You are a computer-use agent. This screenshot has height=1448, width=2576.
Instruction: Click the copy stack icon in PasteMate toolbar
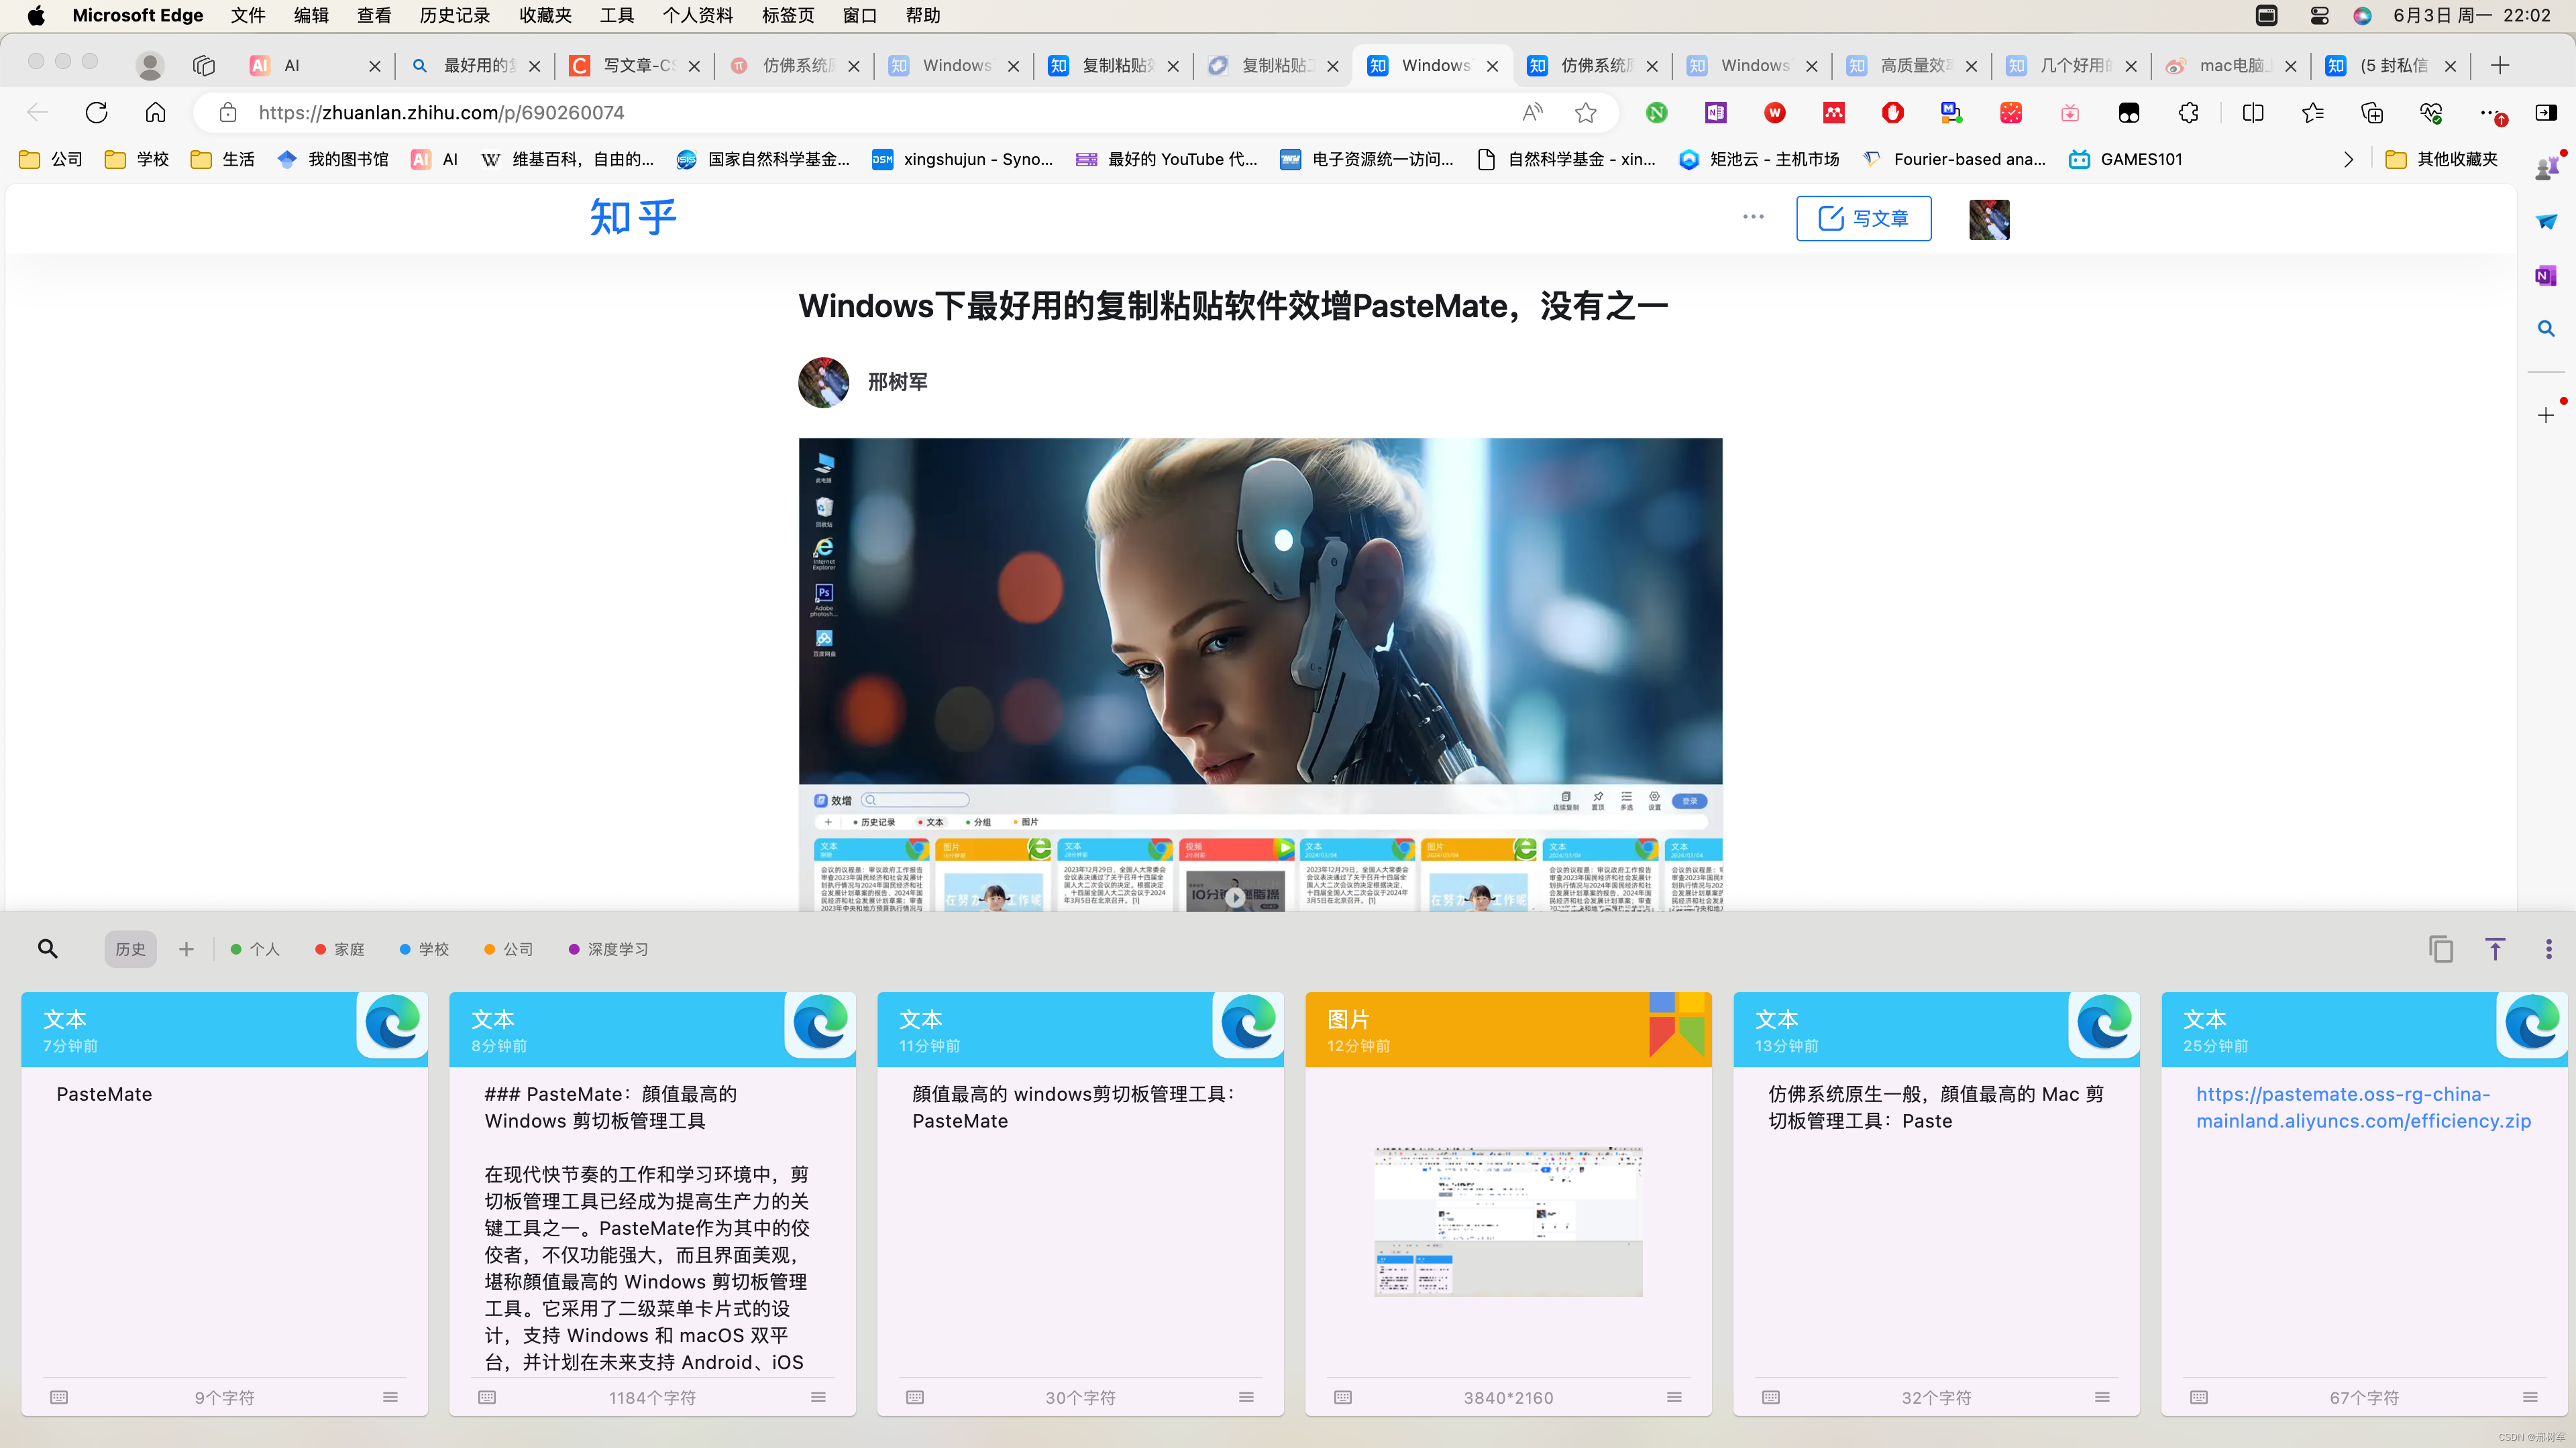[2441, 949]
